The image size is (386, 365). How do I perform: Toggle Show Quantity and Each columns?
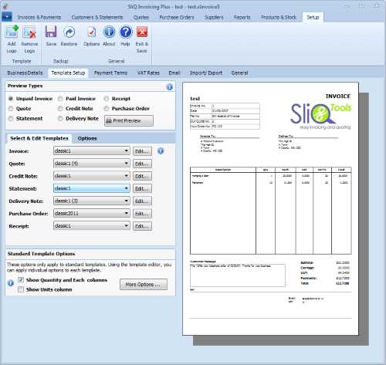point(21,280)
